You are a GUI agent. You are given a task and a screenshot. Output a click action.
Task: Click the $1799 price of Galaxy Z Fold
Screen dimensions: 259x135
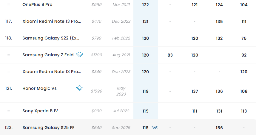96,55
